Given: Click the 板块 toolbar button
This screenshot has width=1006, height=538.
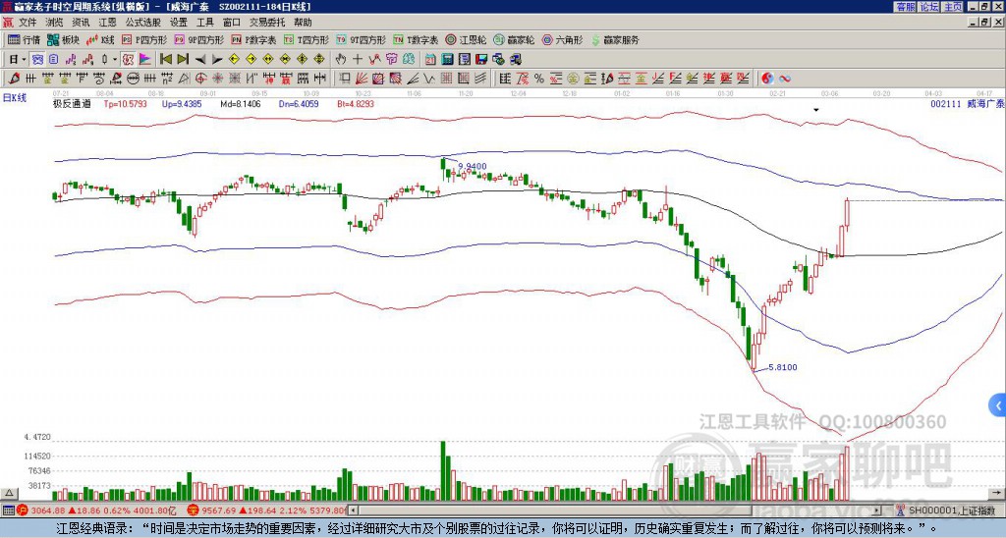Looking at the screenshot, I should click(64, 39).
